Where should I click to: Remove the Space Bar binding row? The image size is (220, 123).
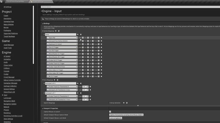click(x=101, y=38)
